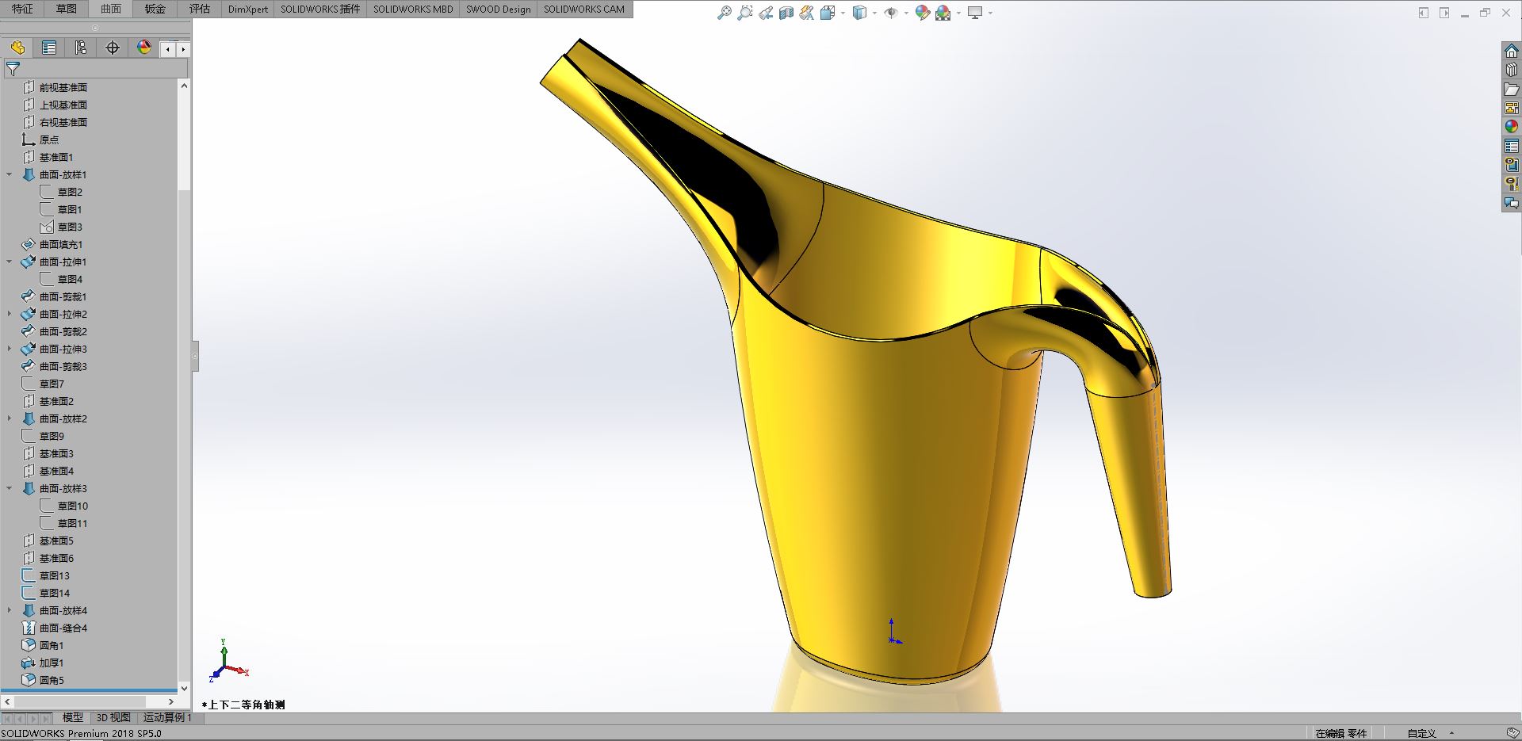Viewport: 1522px width, 741px height.
Task: Open the View Palette task pane icon
Action: [x=1512, y=108]
